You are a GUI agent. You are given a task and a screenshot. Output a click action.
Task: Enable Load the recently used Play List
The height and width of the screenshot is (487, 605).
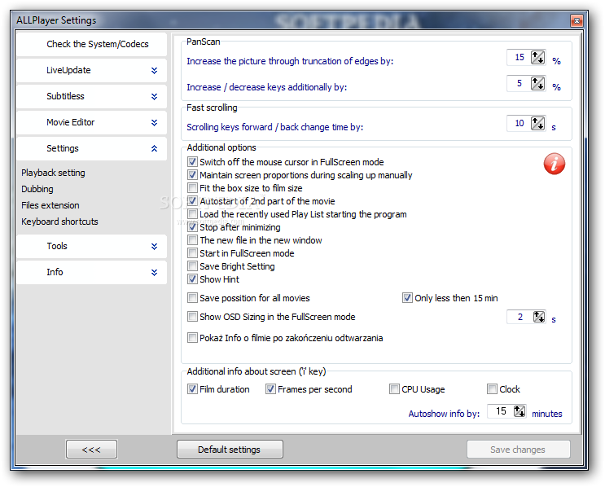pyautogui.click(x=192, y=214)
